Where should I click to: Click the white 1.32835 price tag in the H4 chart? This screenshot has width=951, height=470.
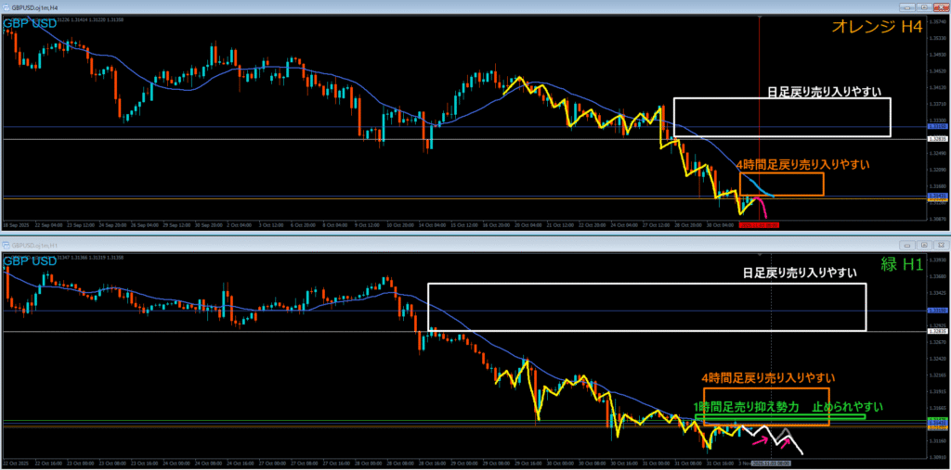[x=938, y=139]
